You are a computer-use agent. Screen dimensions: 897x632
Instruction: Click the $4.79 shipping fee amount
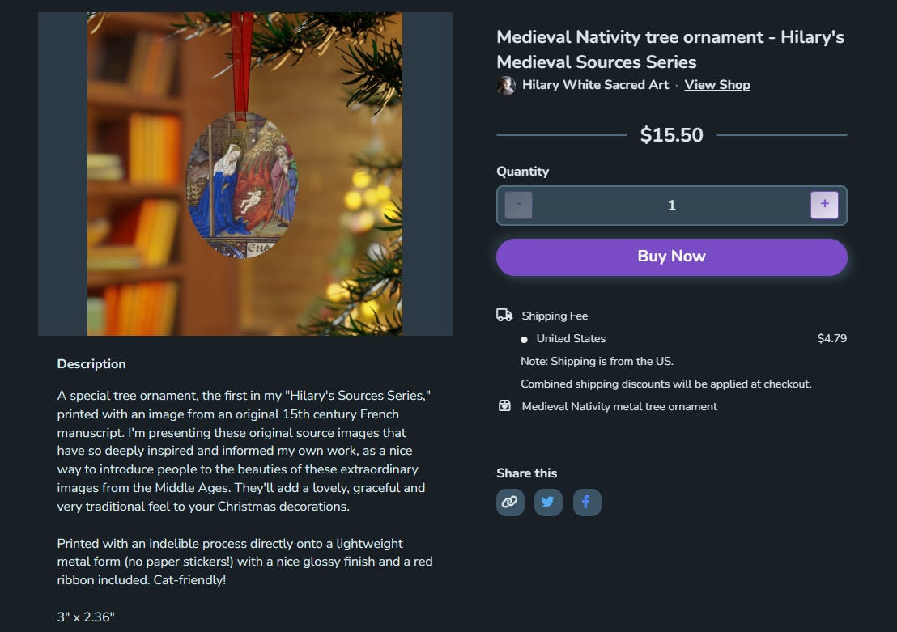tap(831, 338)
